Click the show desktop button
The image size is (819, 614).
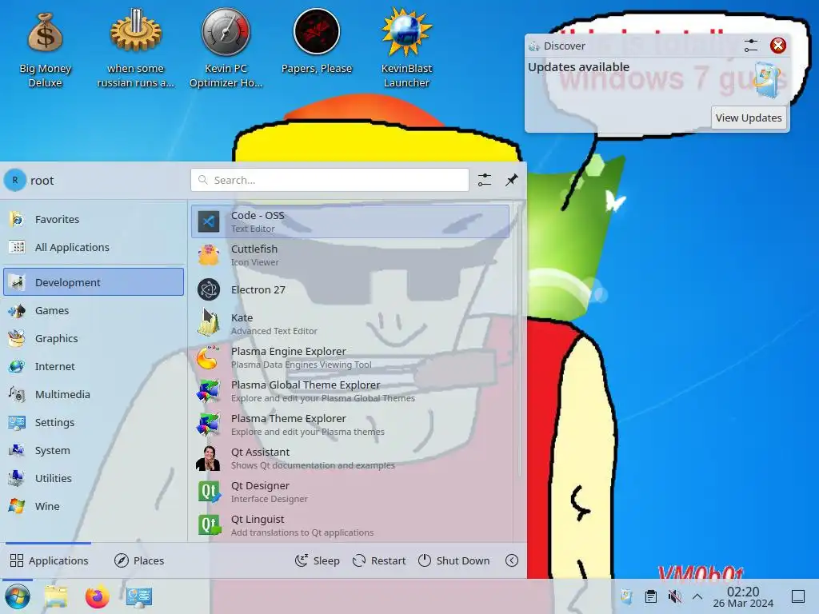[x=798, y=596]
